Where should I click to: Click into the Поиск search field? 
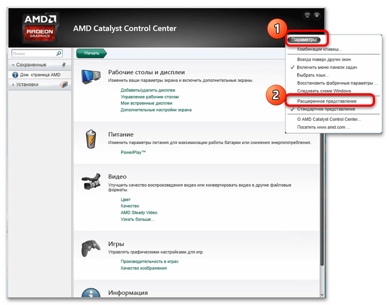(33, 54)
